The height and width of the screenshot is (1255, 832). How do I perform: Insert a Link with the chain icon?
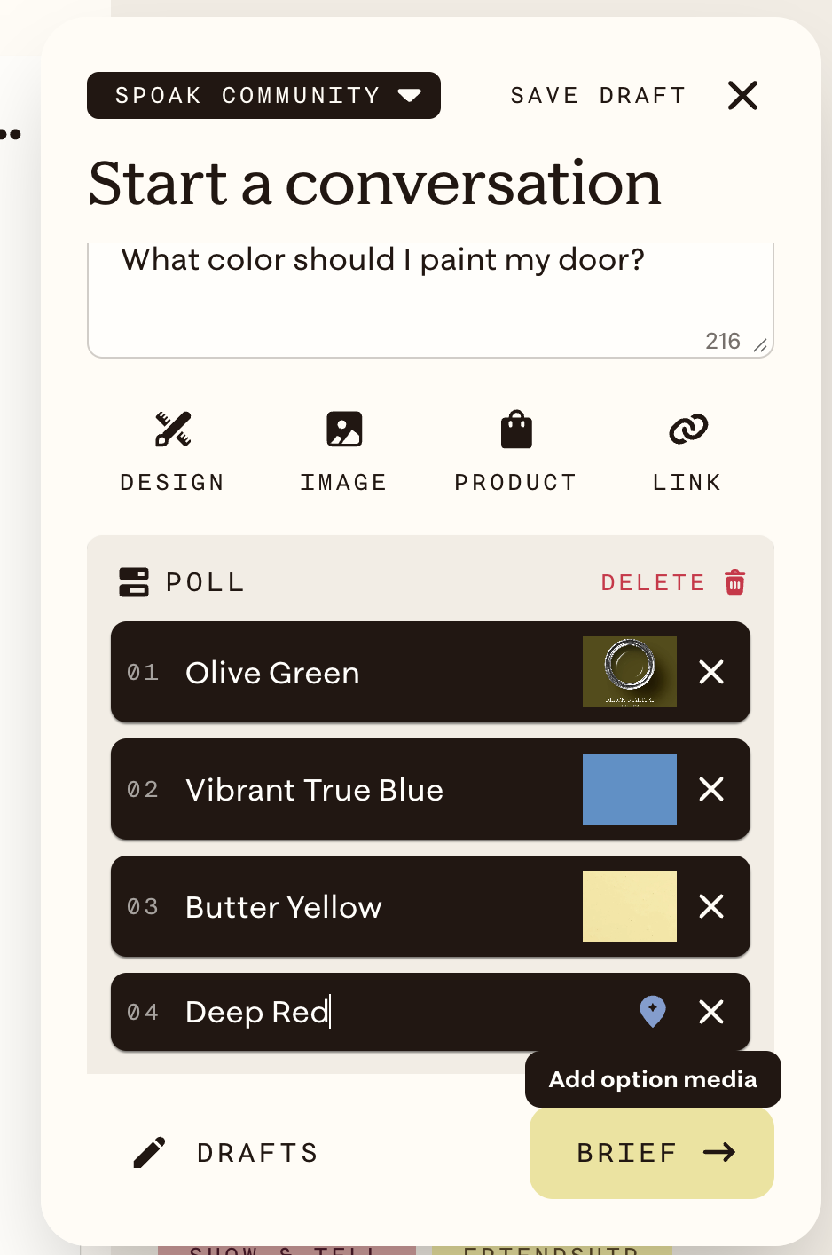(688, 430)
